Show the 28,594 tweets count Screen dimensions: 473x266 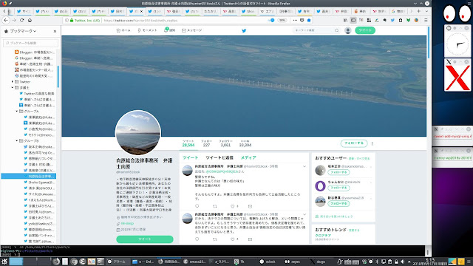tap(188, 143)
